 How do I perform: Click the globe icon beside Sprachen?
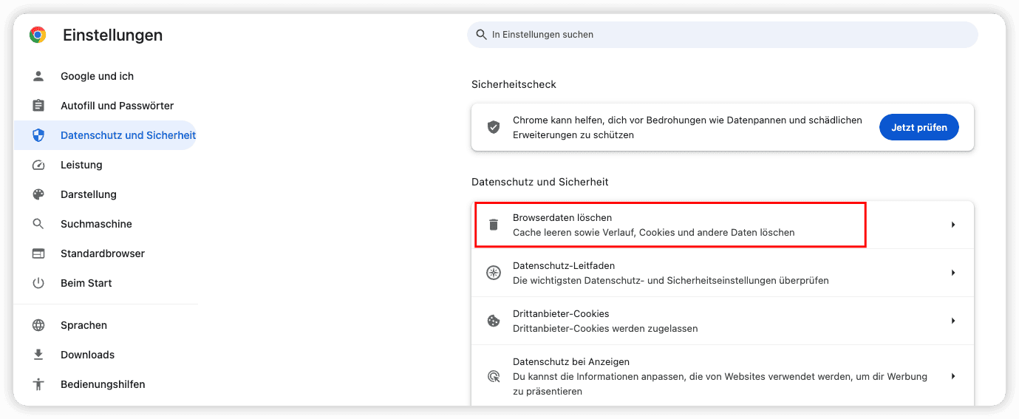pyautogui.click(x=38, y=325)
